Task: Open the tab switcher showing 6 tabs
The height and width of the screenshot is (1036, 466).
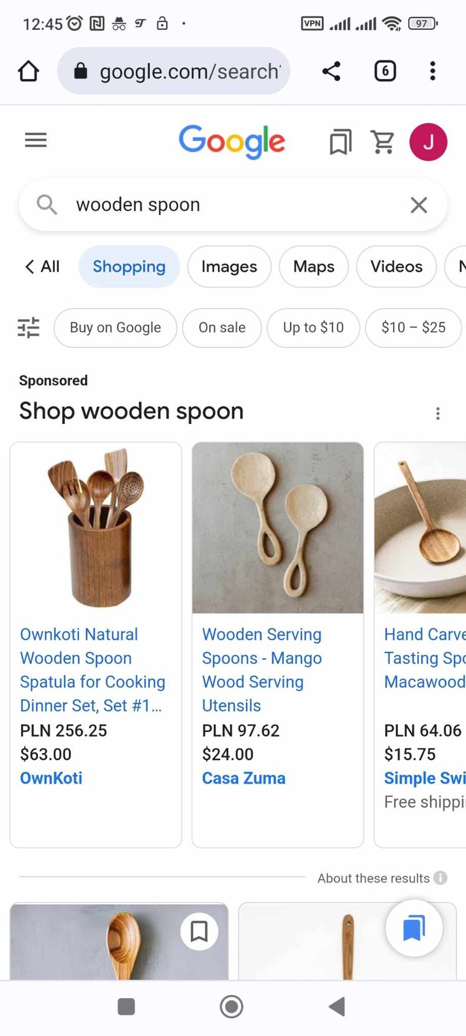Action: click(385, 71)
